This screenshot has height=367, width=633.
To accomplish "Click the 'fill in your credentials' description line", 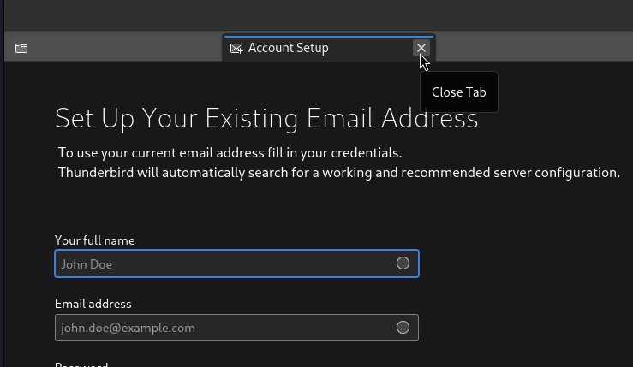I will click(230, 153).
